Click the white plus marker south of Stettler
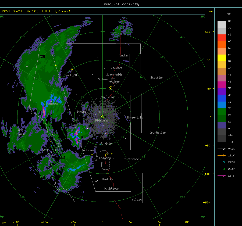 pyautogui.click(x=152, y=108)
